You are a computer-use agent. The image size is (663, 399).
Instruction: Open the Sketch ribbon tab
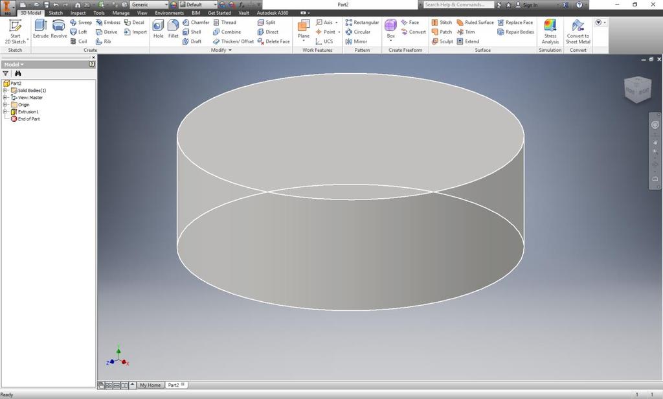(x=56, y=13)
